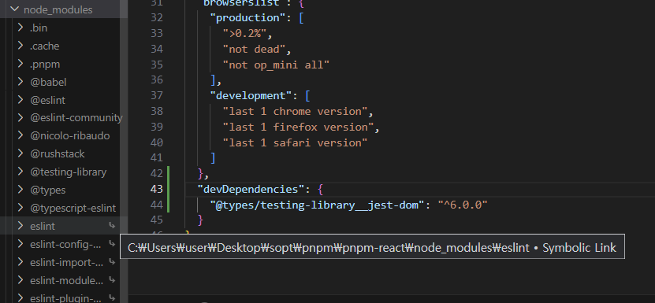This screenshot has width=655, height=303.
Task: Click the symlink icon beside eslint-plugin
Action: [112, 298]
